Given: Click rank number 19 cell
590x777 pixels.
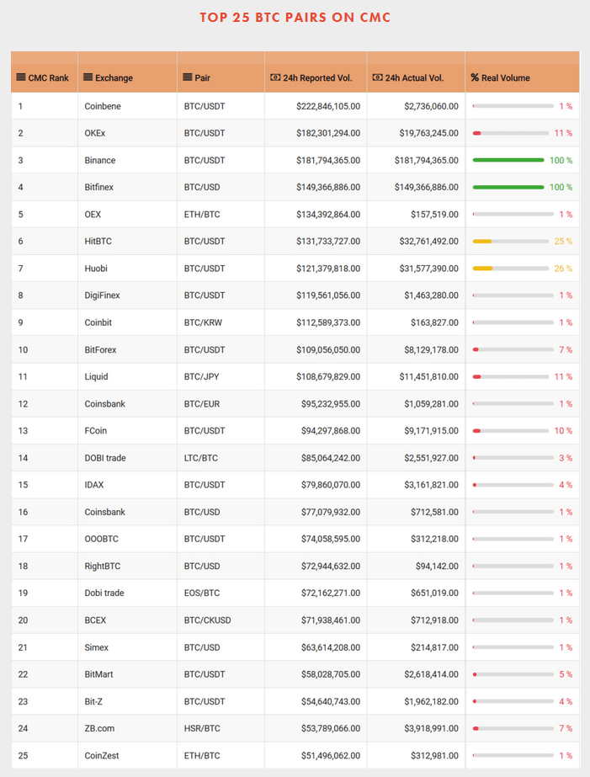Looking at the screenshot, I should pos(44,593).
